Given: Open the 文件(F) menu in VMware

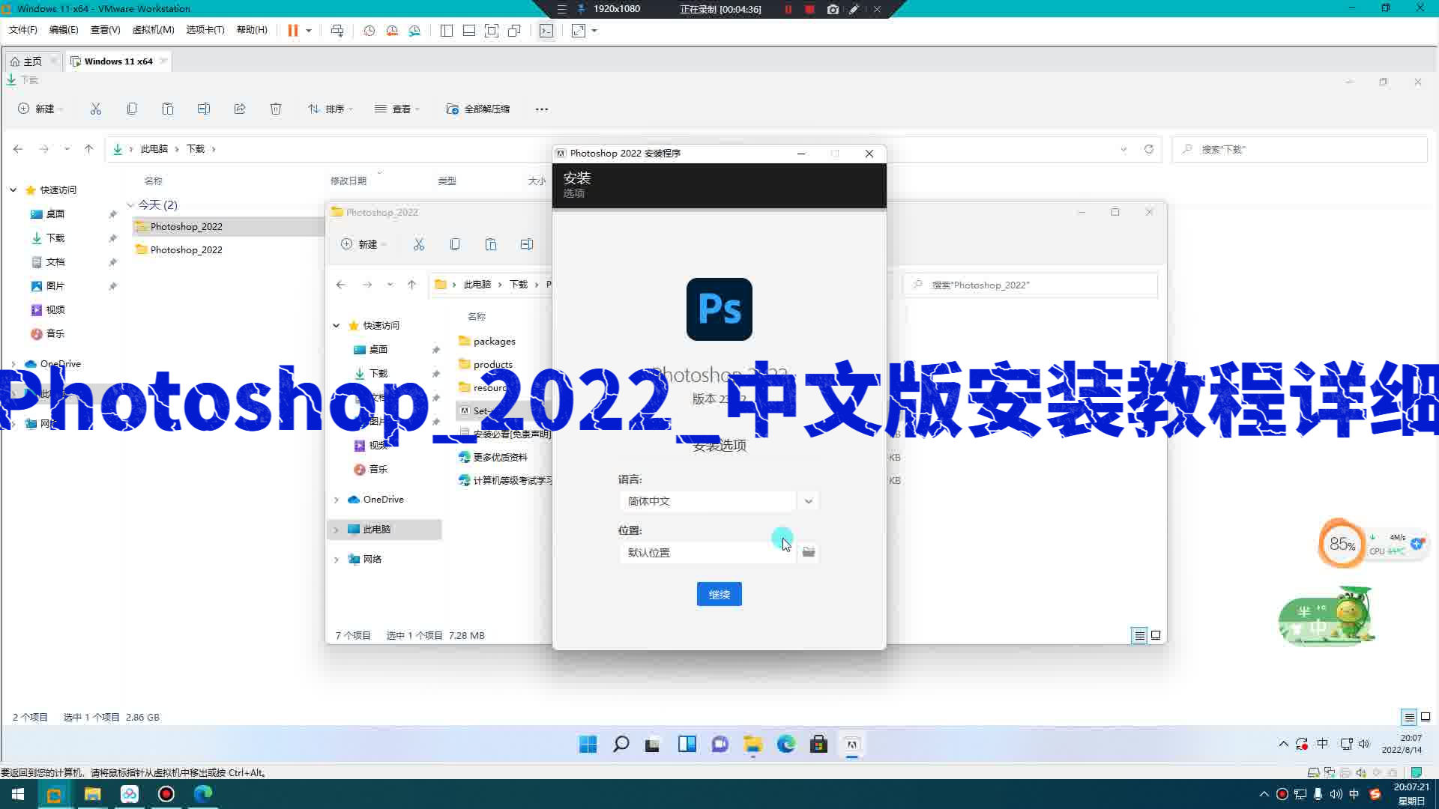Looking at the screenshot, I should tap(22, 30).
